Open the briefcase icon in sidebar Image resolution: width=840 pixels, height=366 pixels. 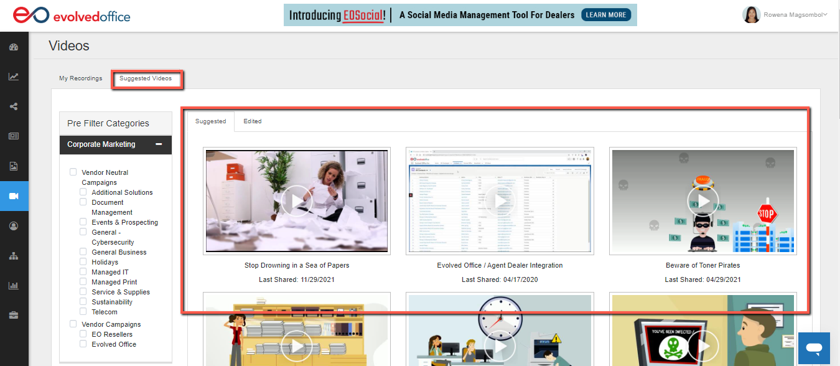(x=14, y=316)
